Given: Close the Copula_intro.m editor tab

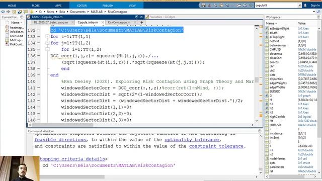Looking at the screenshot, I should (103, 22).
